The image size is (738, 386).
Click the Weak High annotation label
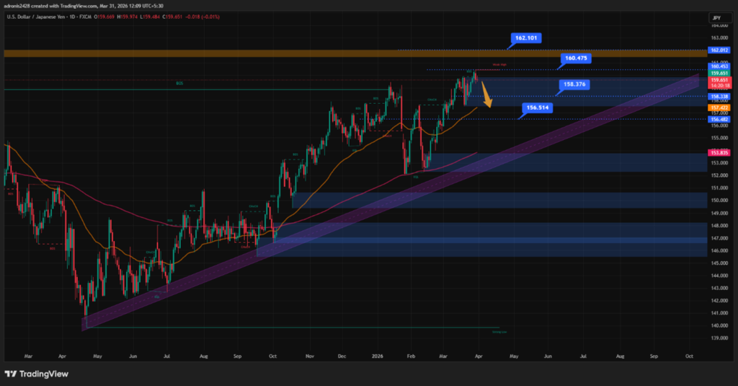pyautogui.click(x=499, y=64)
